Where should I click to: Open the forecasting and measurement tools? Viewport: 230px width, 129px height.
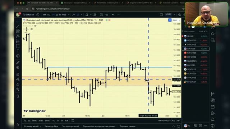pos(18,41)
